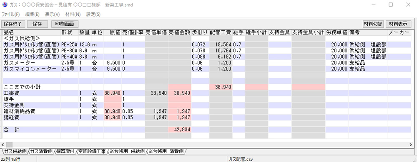417x162 pixels.
Task: Click the horizontal scrollbar left arrow
Action: tap(3, 145)
